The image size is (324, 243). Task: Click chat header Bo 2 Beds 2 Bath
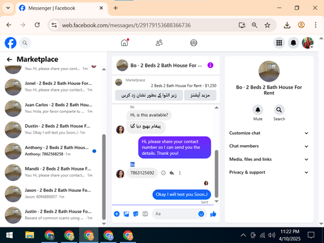click(x=166, y=65)
